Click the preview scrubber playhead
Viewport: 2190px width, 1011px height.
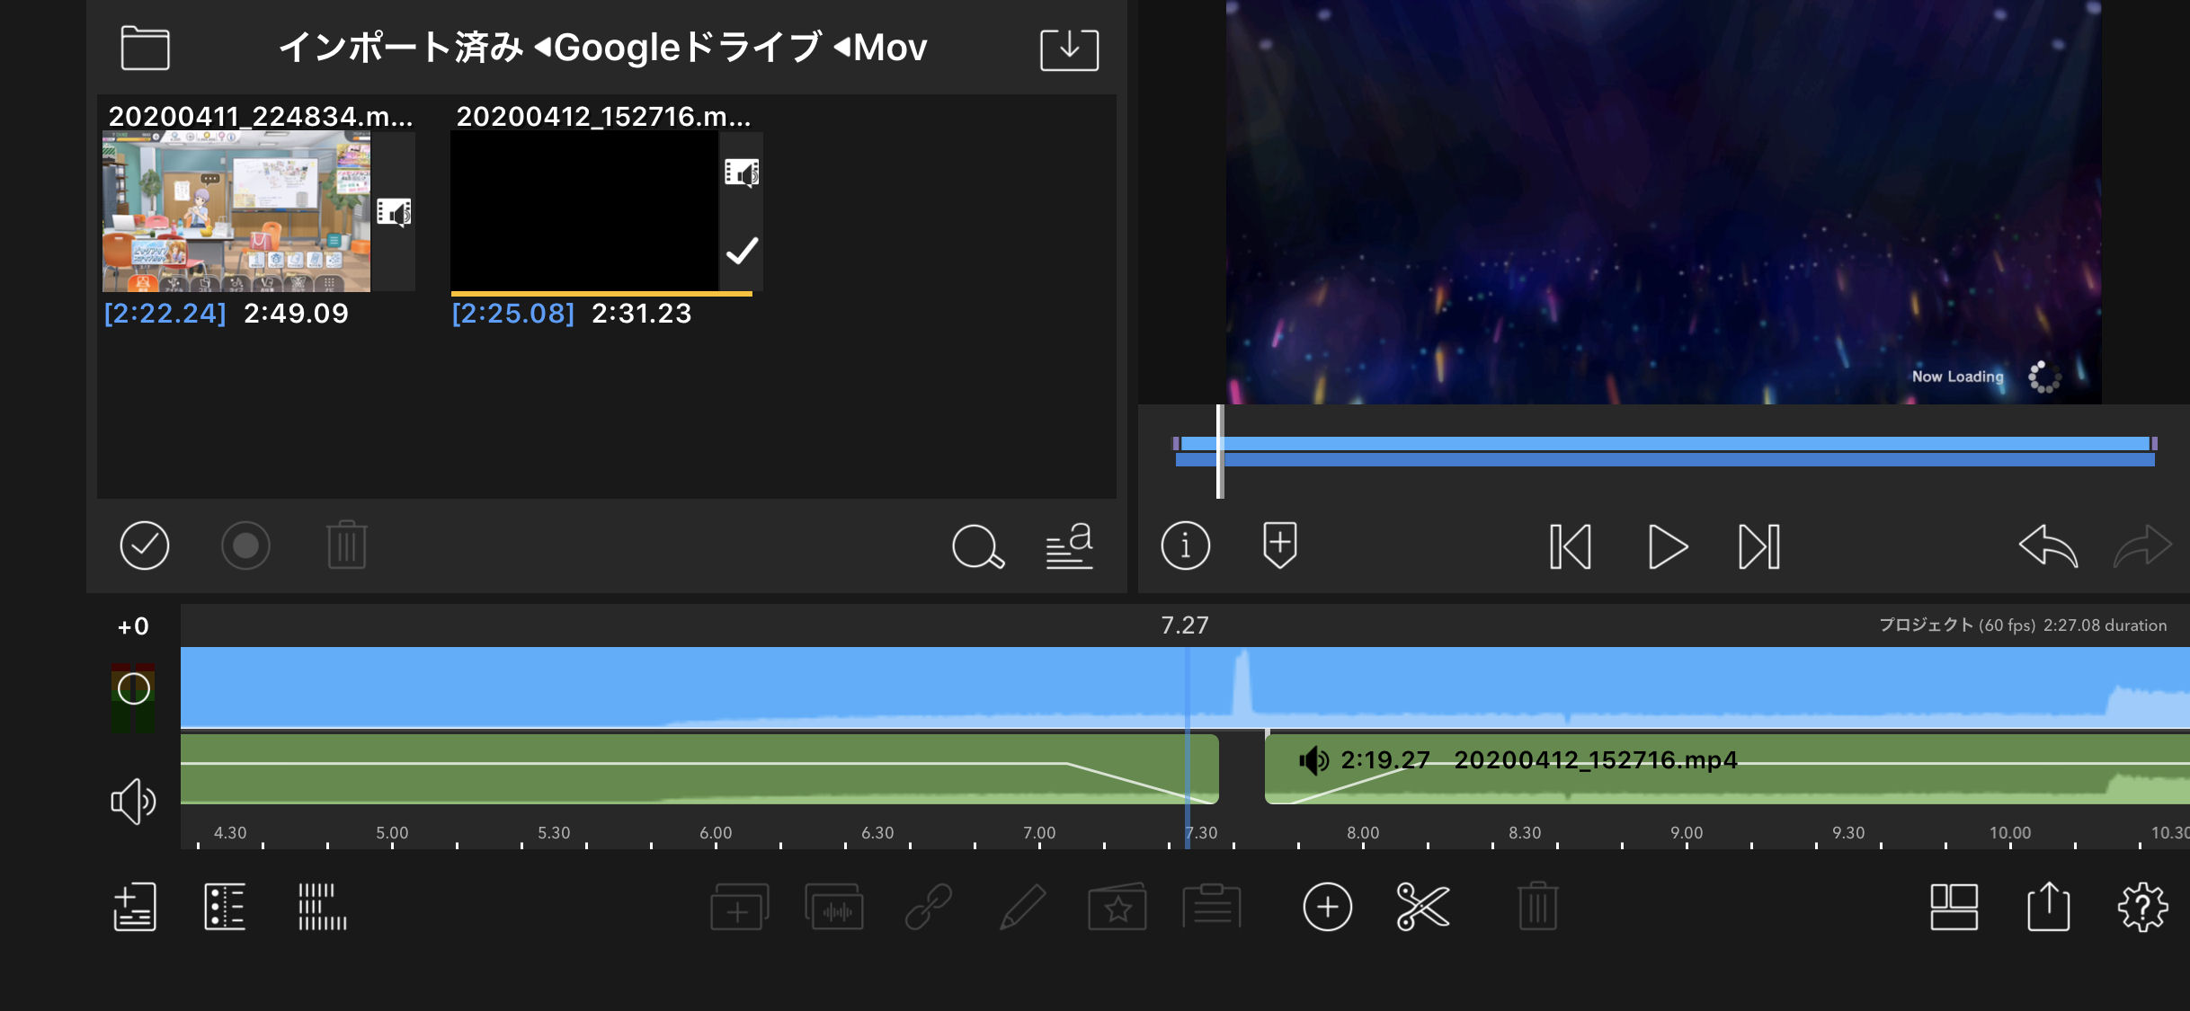(x=1220, y=451)
